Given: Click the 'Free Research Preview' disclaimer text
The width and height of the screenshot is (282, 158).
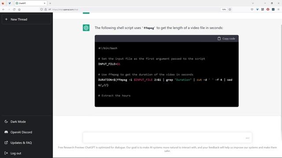Looking at the screenshot, I should coord(167,149).
